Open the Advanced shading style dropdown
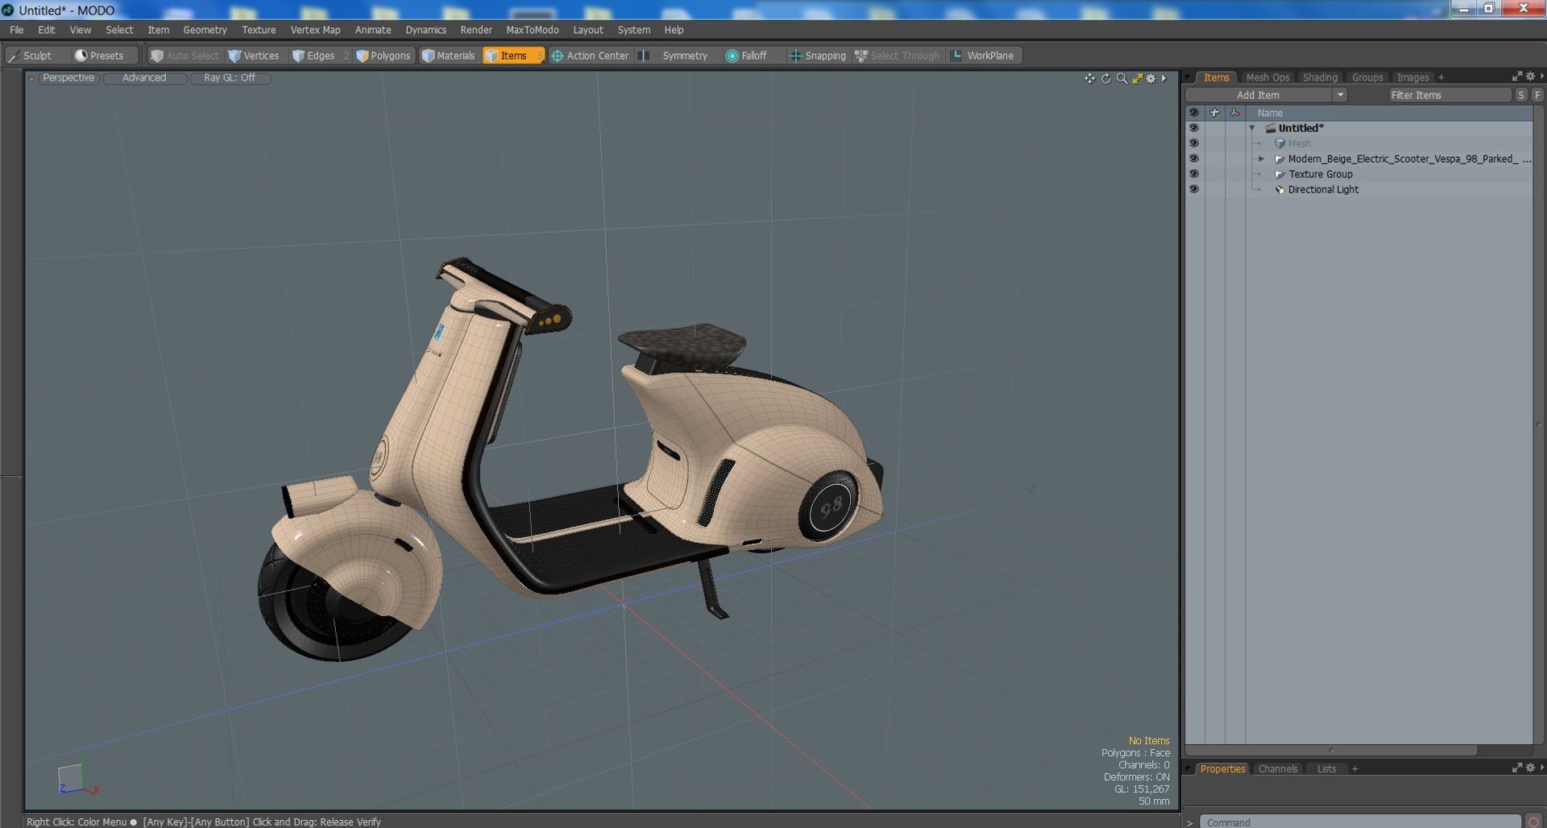The height and width of the screenshot is (828, 1547). click(145, 78)
